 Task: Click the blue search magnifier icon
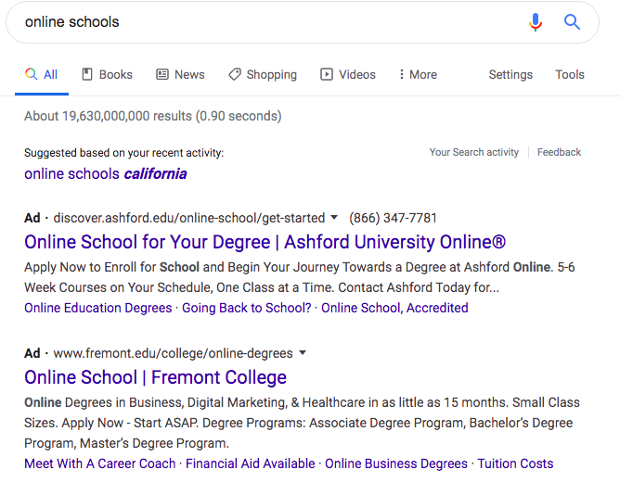click(573, 21)
